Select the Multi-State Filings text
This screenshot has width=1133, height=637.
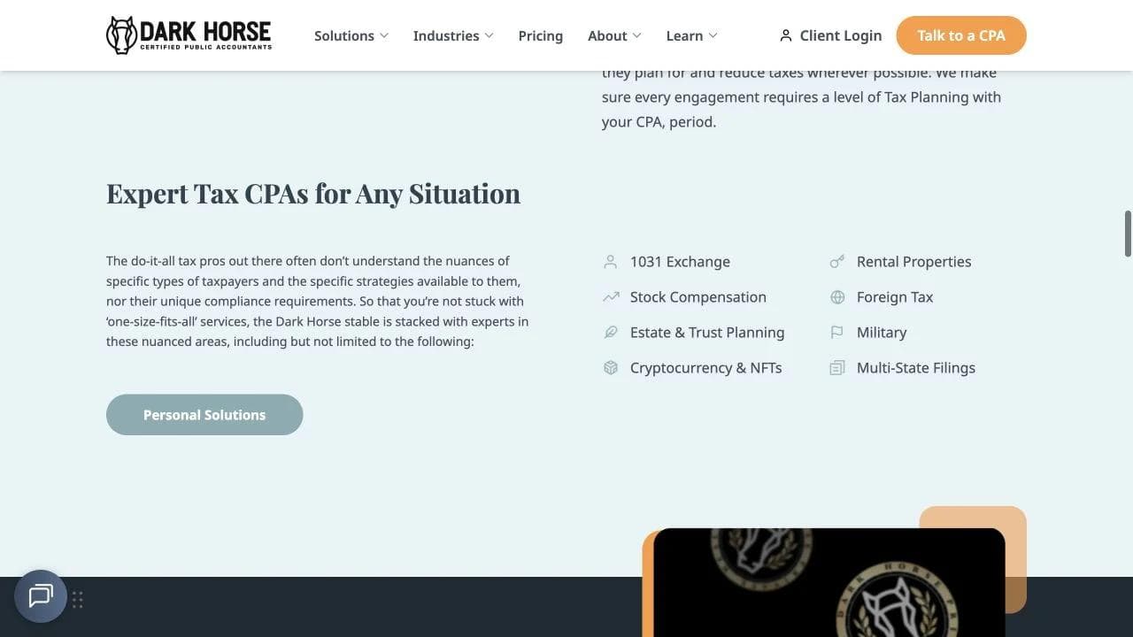click(916, 368)
